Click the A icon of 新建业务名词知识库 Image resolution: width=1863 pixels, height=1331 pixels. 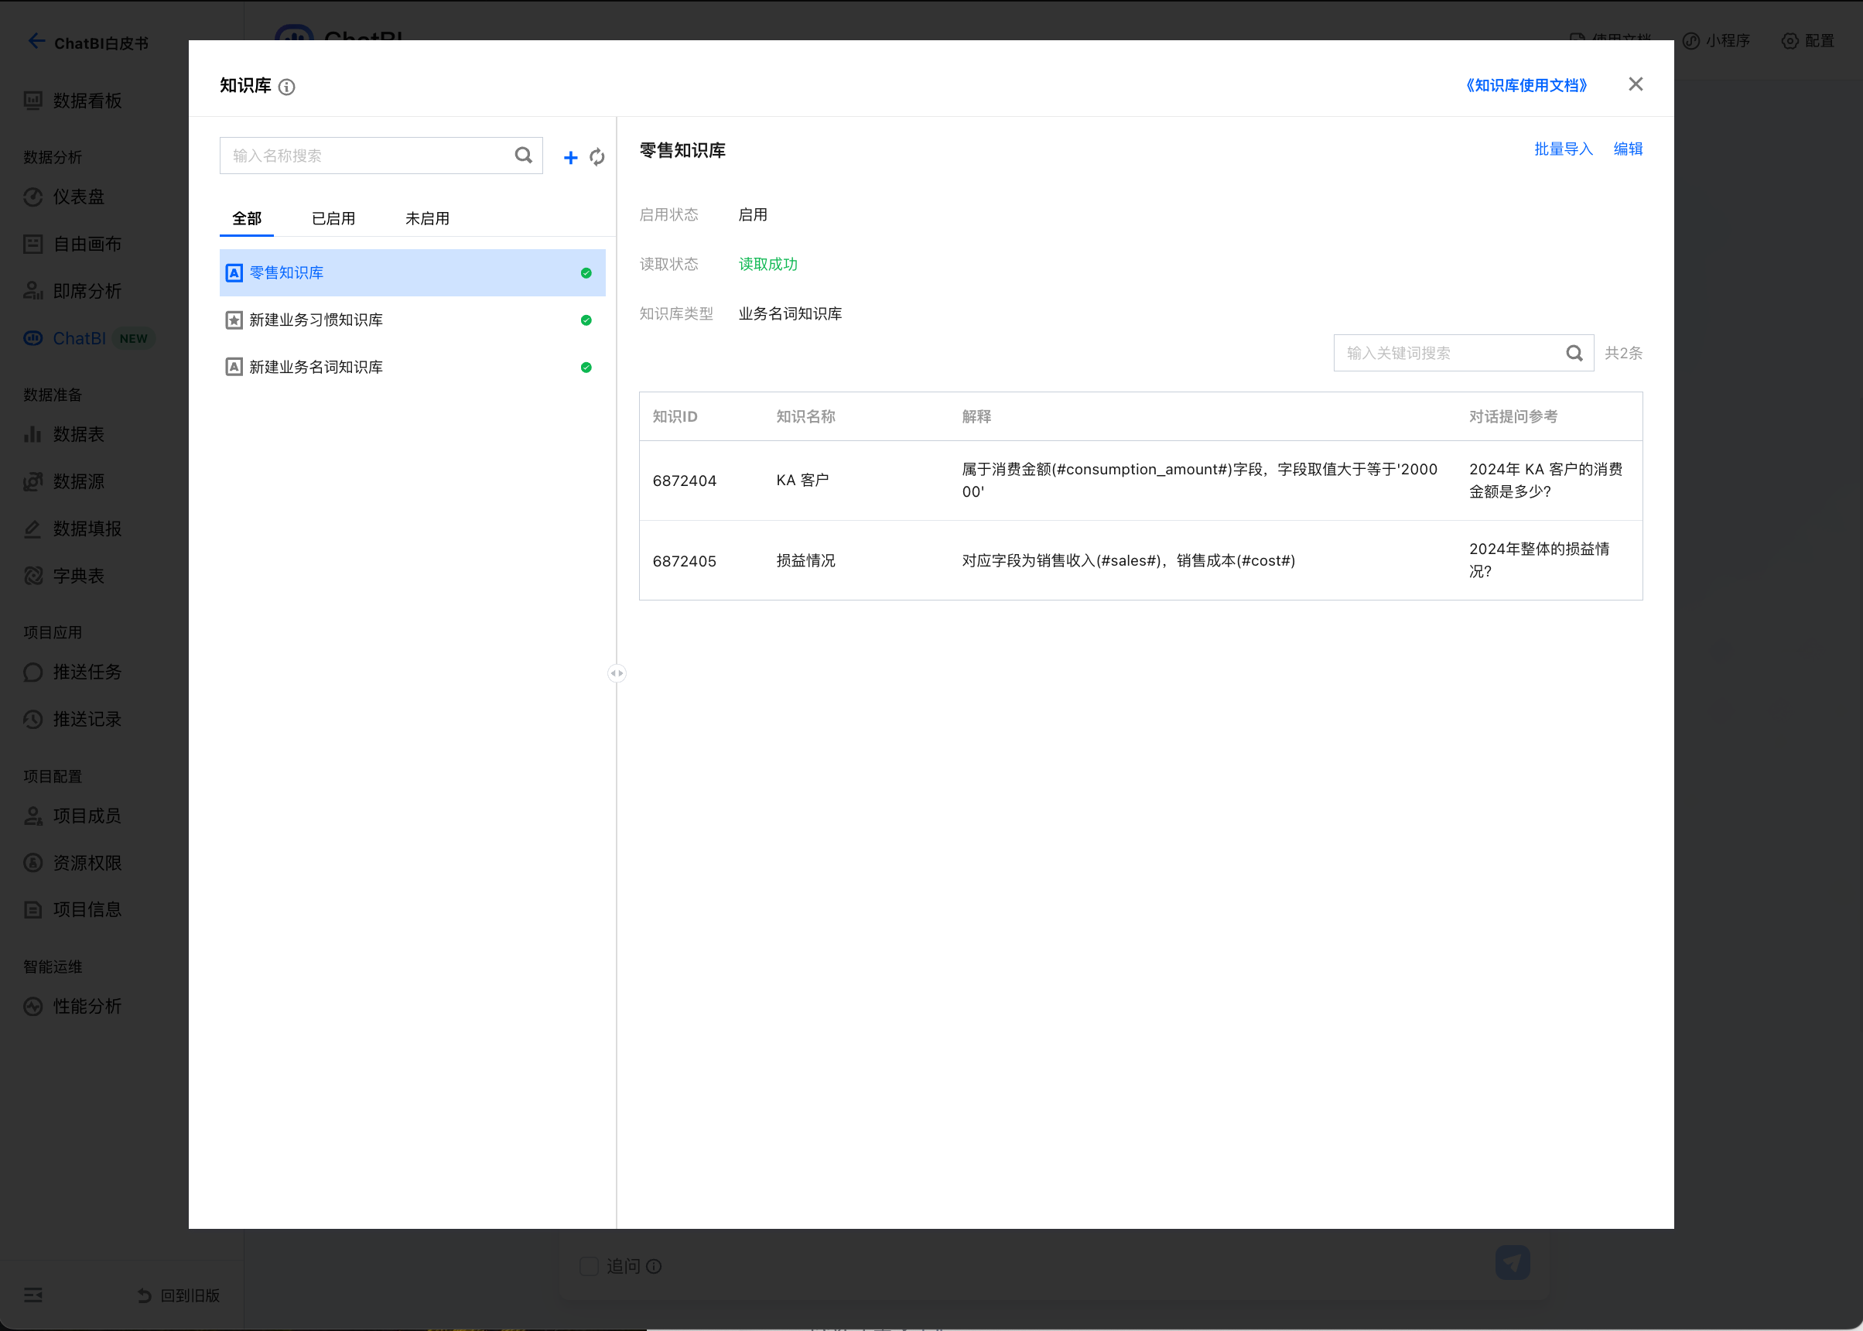(x=234, y=366)
